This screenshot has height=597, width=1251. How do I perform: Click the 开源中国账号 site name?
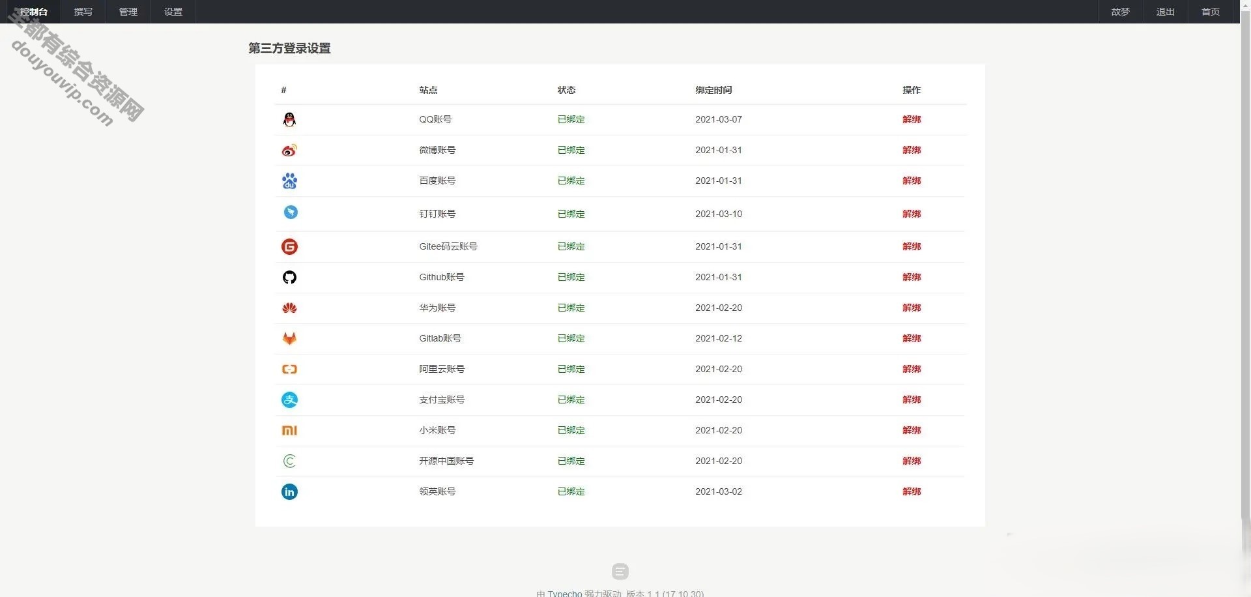coord(446,461)
